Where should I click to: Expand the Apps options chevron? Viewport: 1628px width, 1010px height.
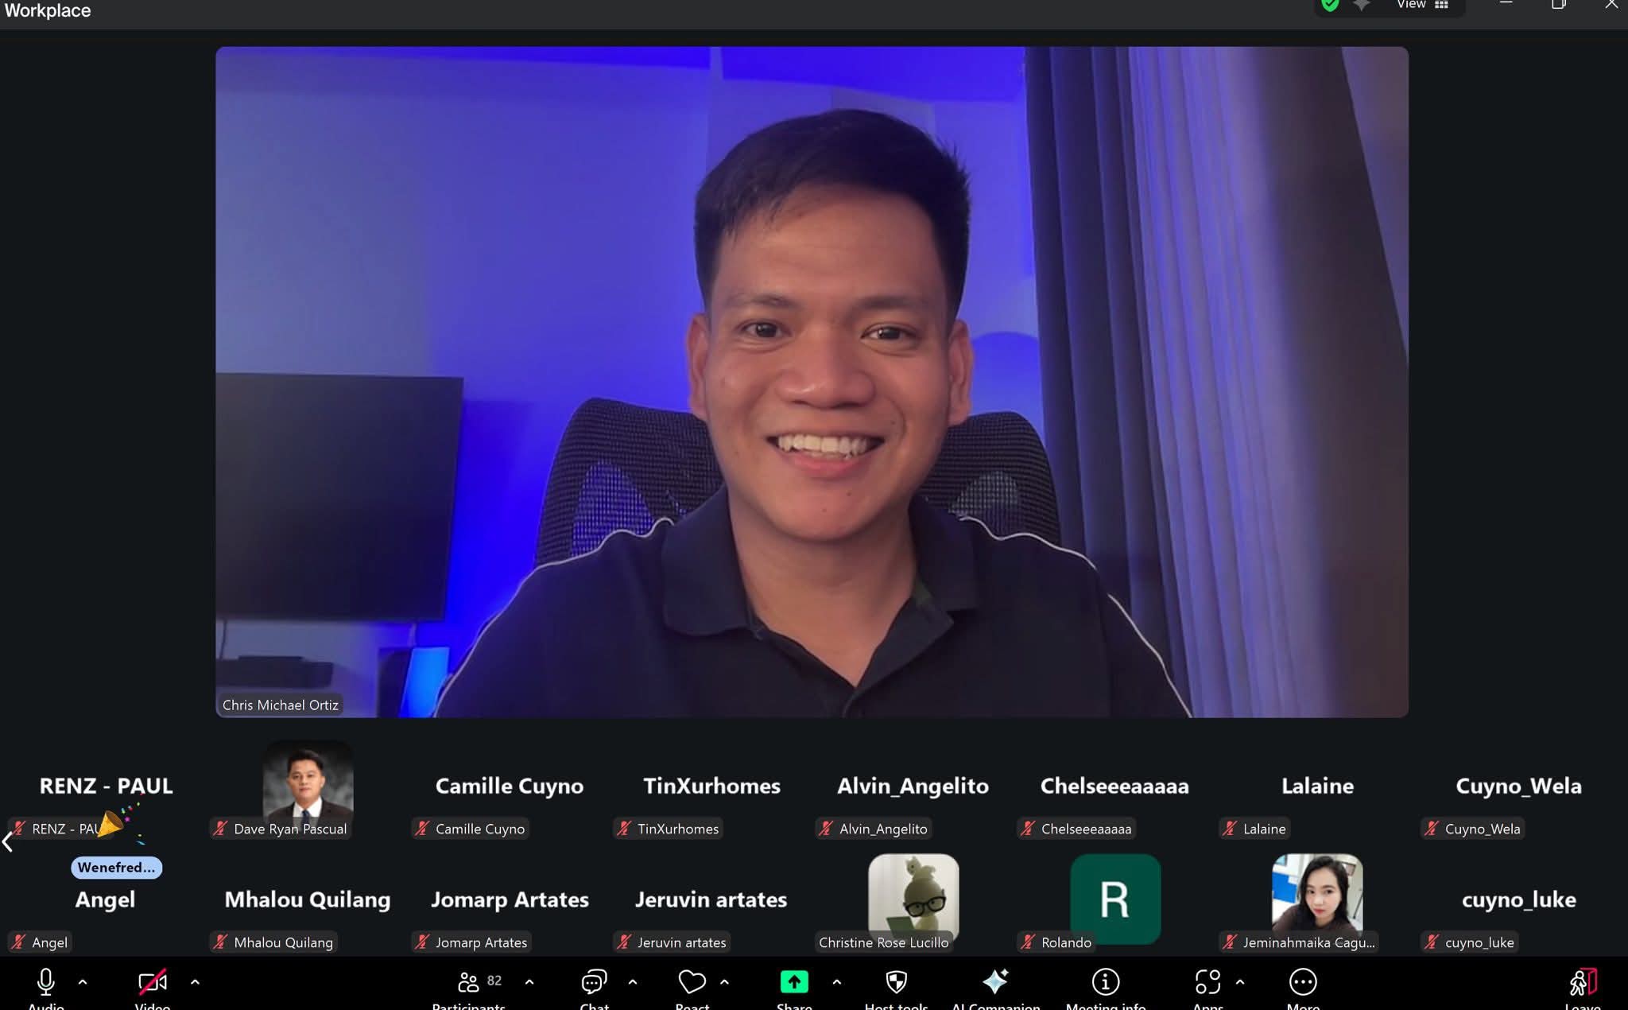pyautogui.click(x=1240, y=982)
